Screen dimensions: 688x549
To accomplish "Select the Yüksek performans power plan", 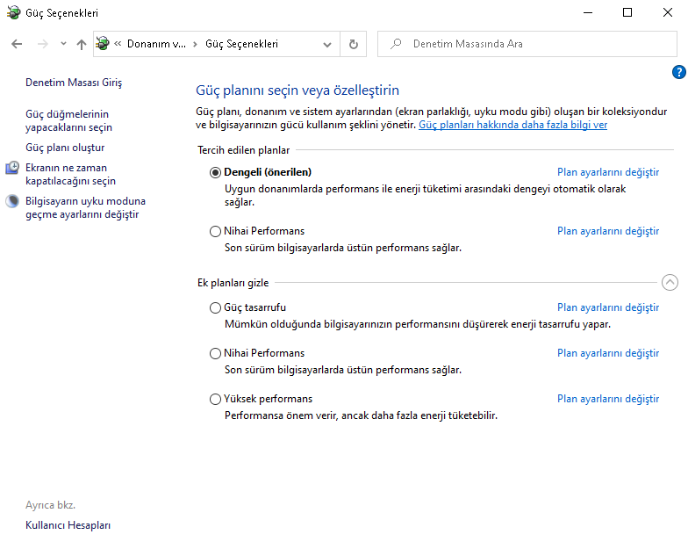I will coord(216,400).
